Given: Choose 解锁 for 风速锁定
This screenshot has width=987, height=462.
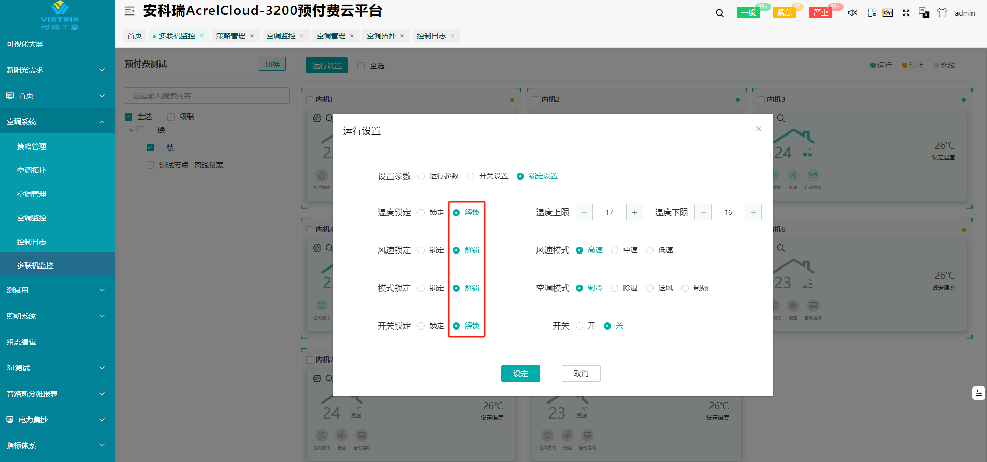Looking at the screenshot, I should coord(466,250).
